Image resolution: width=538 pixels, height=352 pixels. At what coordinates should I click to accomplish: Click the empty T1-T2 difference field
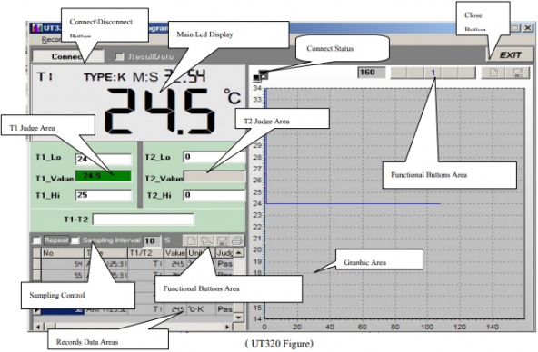(144, 220)
